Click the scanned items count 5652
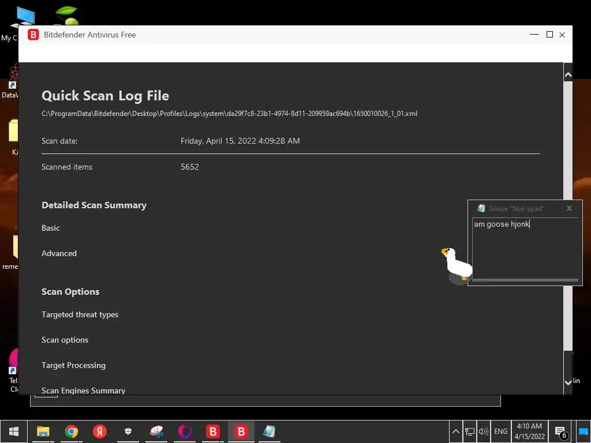Viewport: 591px width, 443px height. click(x=189, y=167)
